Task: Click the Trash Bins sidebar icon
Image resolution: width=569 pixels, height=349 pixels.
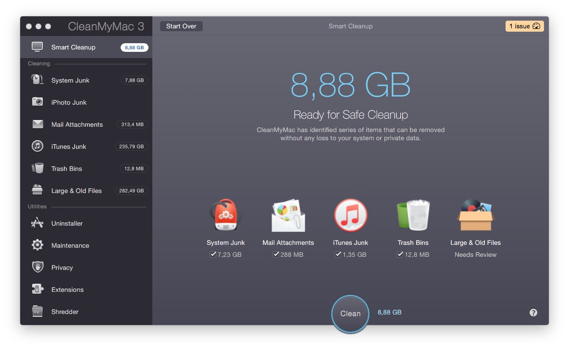Action: pyautogui.click(x=37, y=168)
